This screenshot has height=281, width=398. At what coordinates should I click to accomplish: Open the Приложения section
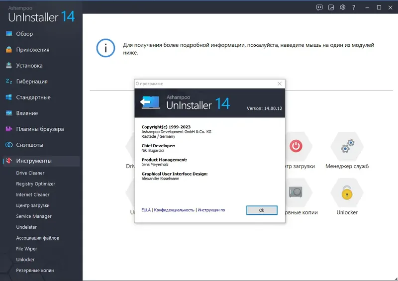(33, 50)
